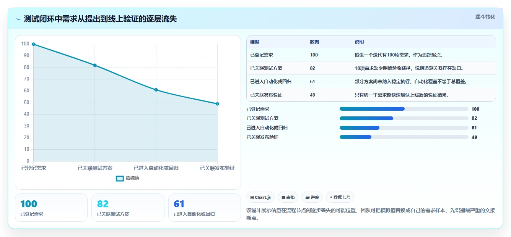This screenshot has width=511, height=237.
Task: Click the 已进入自动化或回归 progress bar
Action: click(x=404, y=128)
